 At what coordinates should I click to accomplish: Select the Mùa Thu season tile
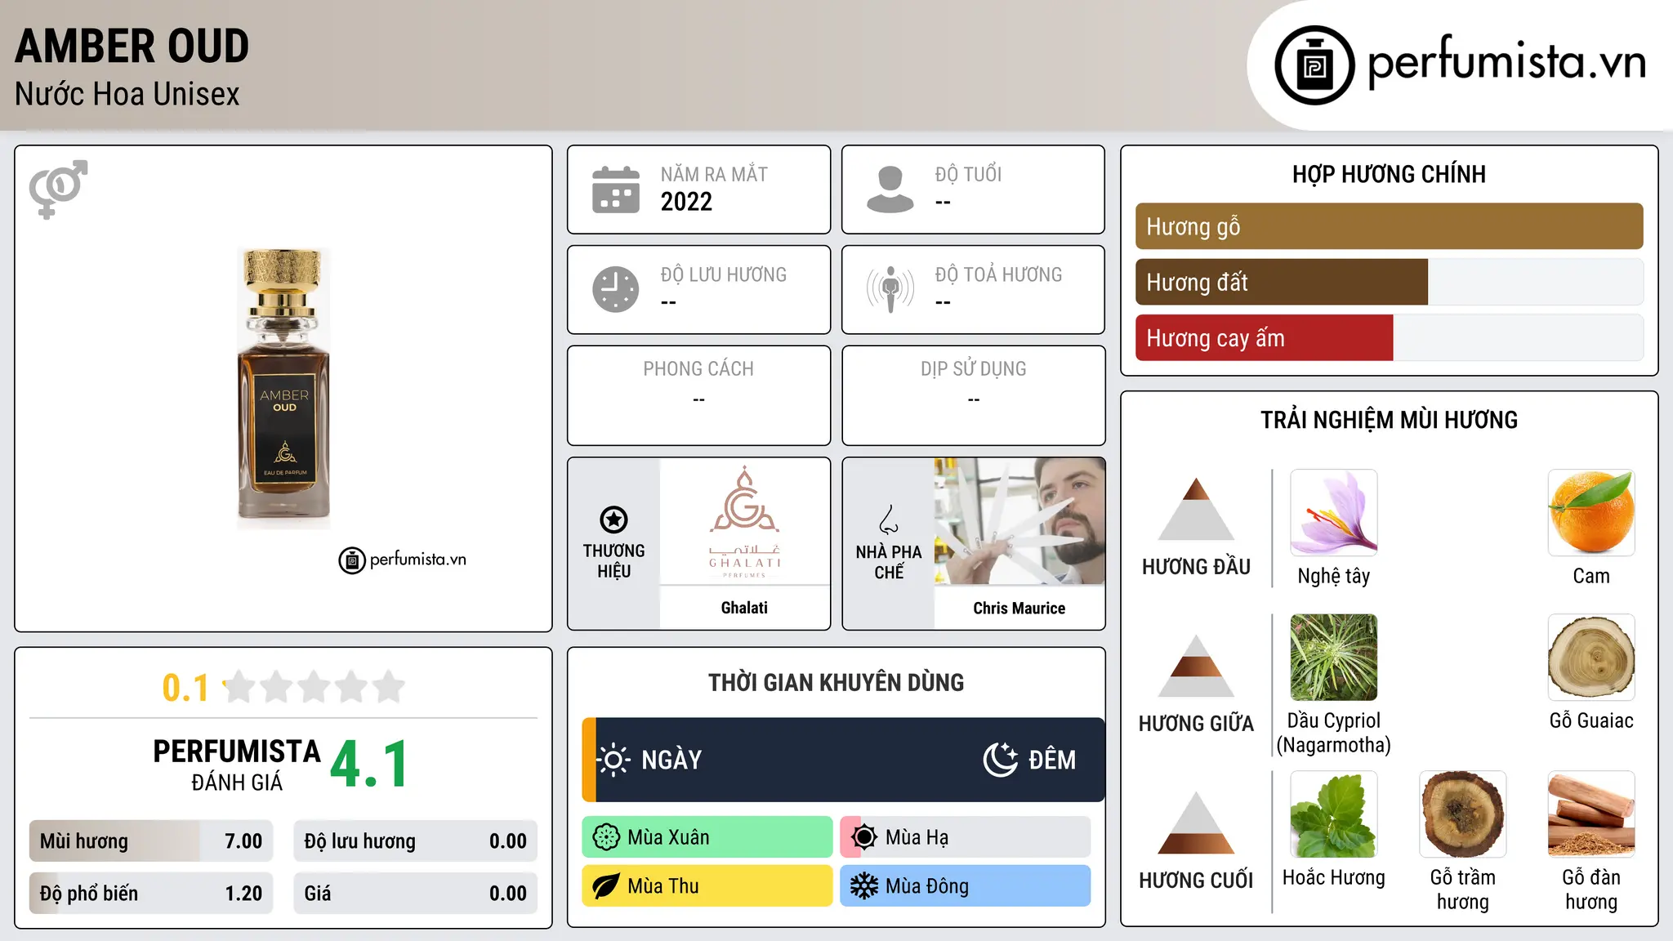[x=707, y=886]
